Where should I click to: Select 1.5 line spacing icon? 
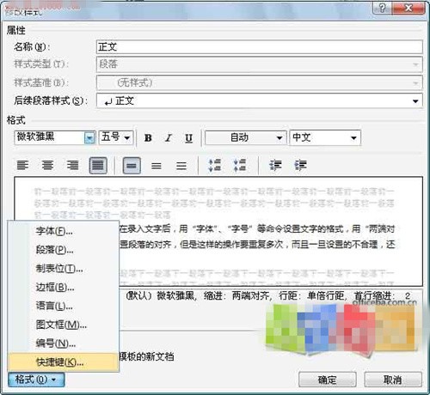(x=157, y=166)
